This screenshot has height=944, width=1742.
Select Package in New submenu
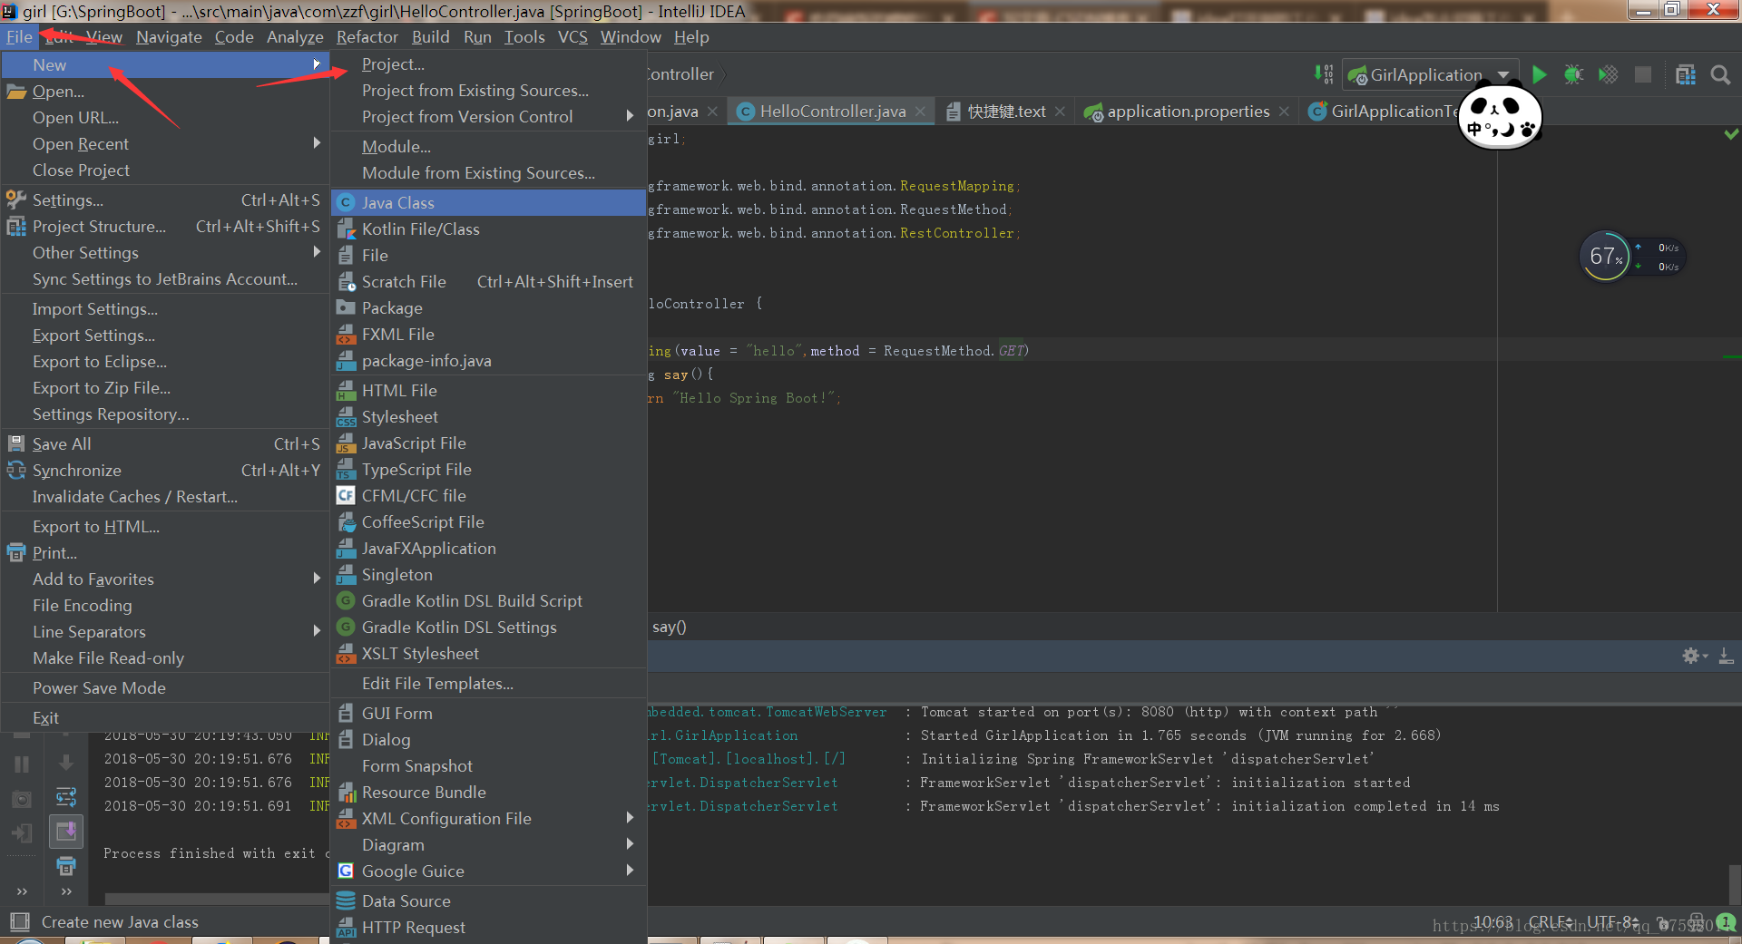click(488, 308)
